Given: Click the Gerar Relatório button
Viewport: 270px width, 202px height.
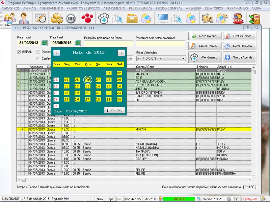Looking at the screenshot, I should click(240, 46).
